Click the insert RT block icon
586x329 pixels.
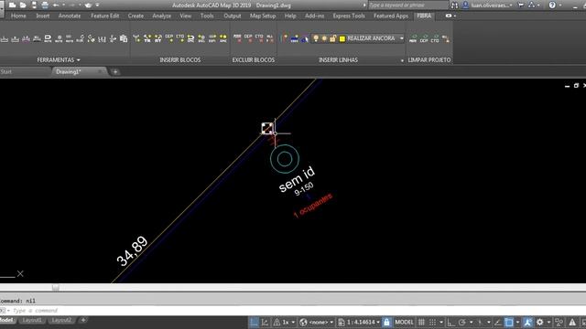(158, 38)
